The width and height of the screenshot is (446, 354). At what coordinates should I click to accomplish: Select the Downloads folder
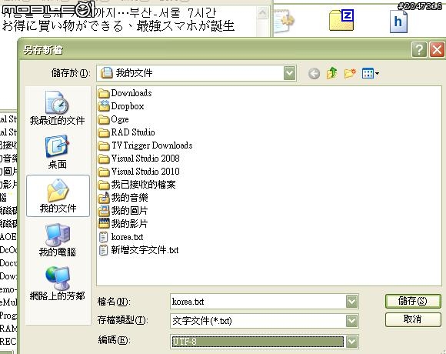[125, 93]
